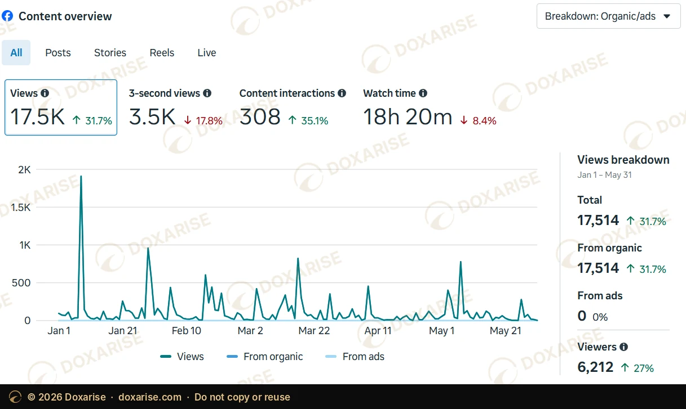The height and width of the screenshot is (409, 686).
Task: Select the Watch time 18h 20m metric
Action: pyautogui.click(x=430, y=107)
